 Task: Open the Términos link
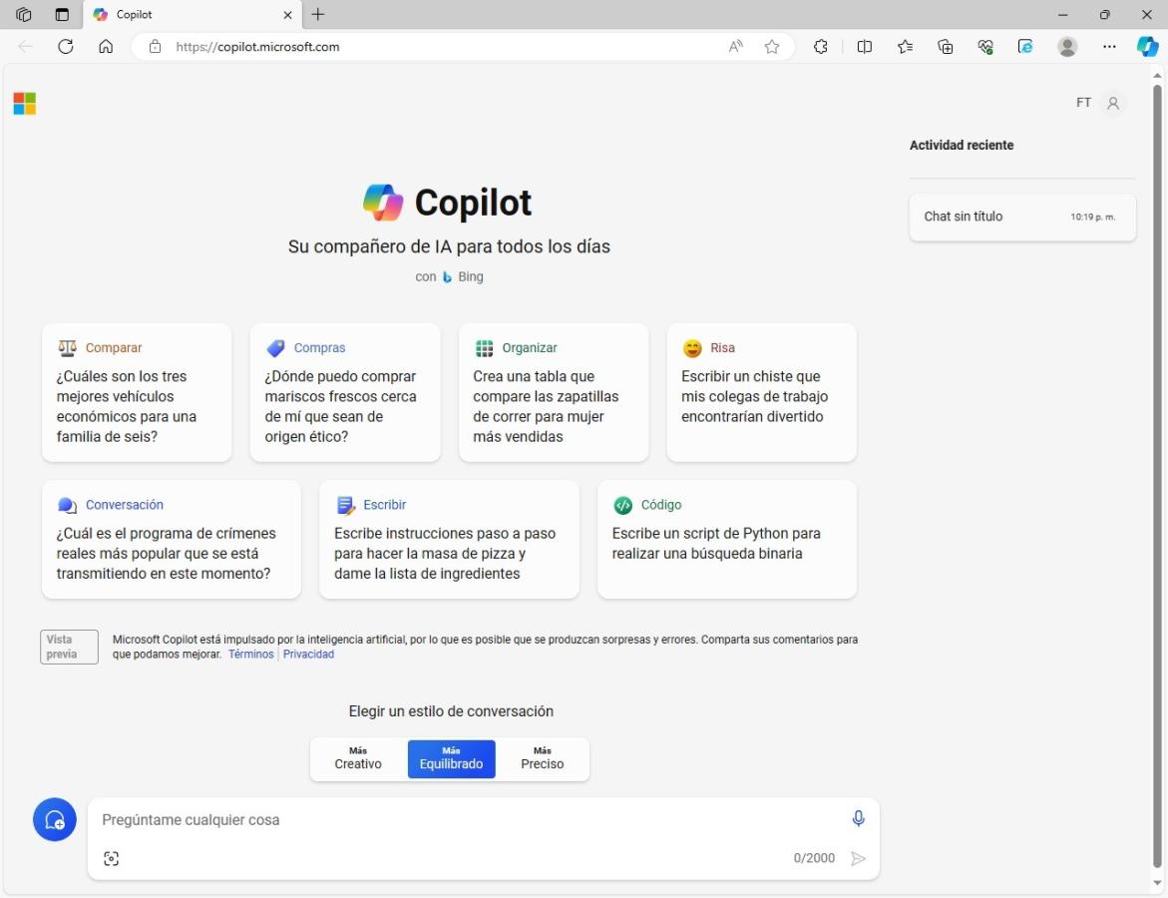pos(250,655)
